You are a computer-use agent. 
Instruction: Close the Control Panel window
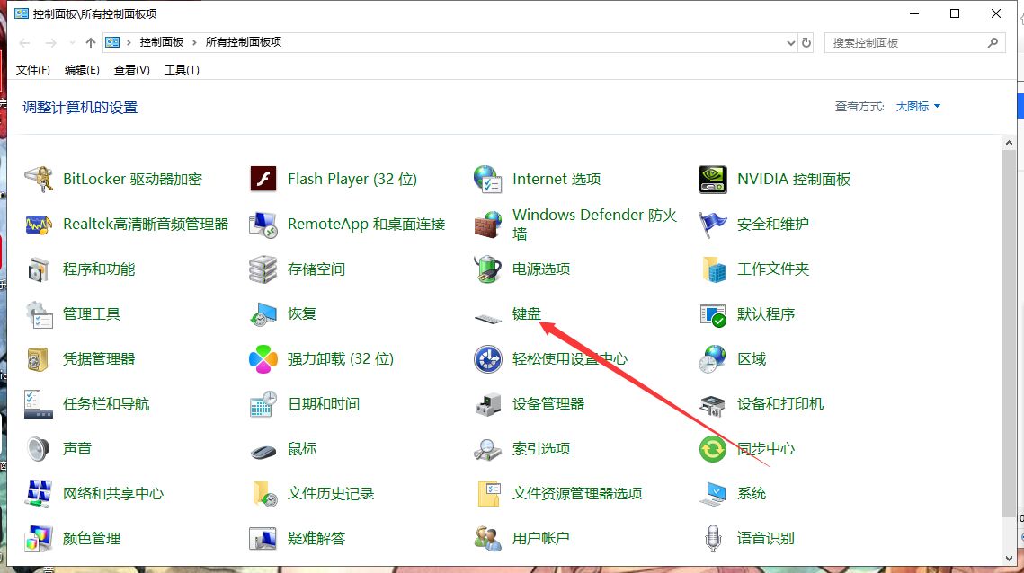(996, 13)
